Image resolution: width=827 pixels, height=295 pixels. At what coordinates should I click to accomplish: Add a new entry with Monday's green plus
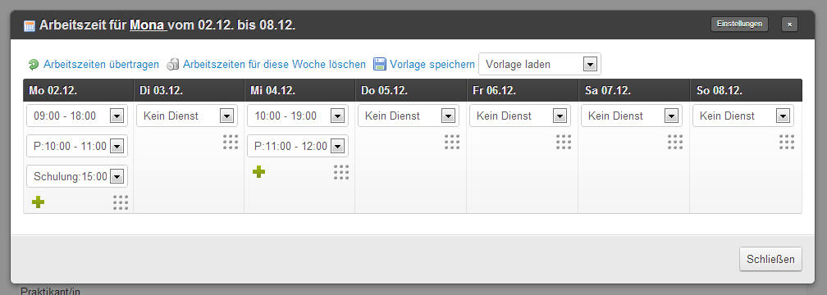[x=38, y=202]
